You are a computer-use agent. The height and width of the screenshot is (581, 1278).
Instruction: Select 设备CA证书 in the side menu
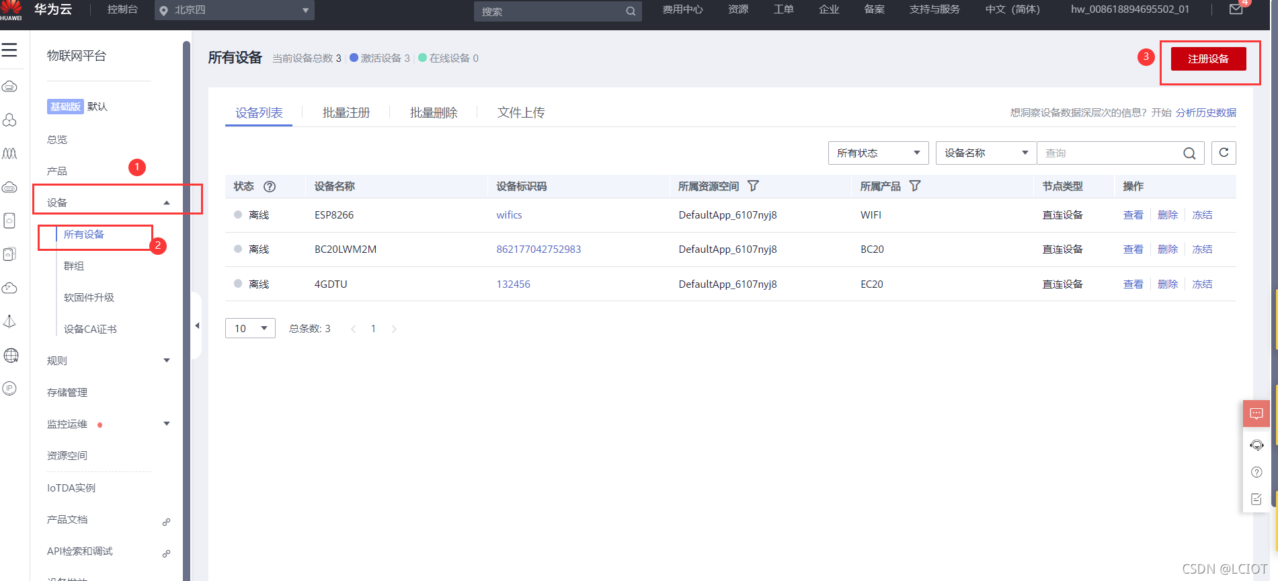click(90, 330)
